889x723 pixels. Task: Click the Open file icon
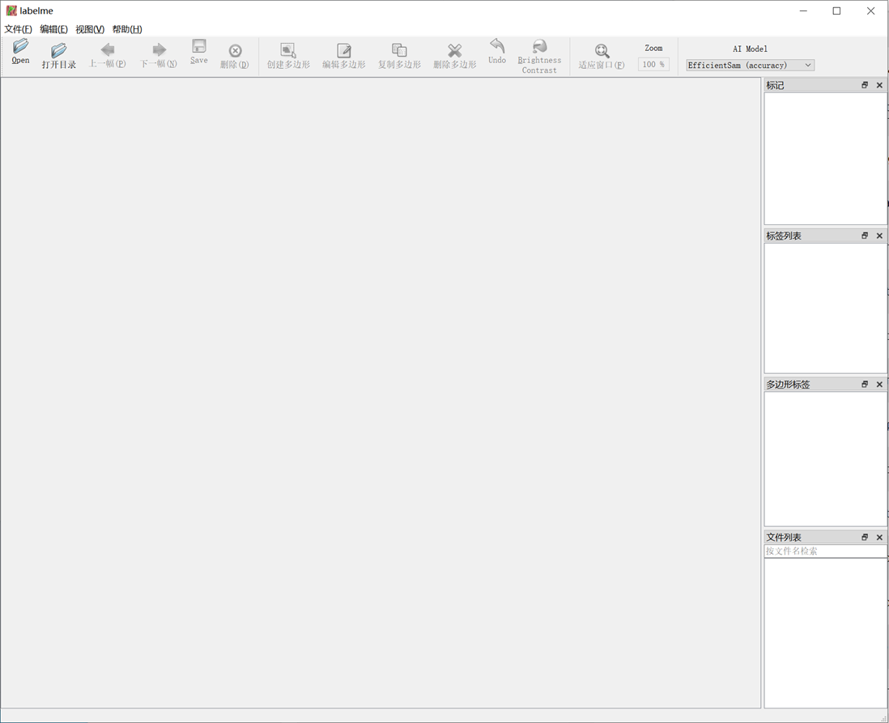pos(20,46)
